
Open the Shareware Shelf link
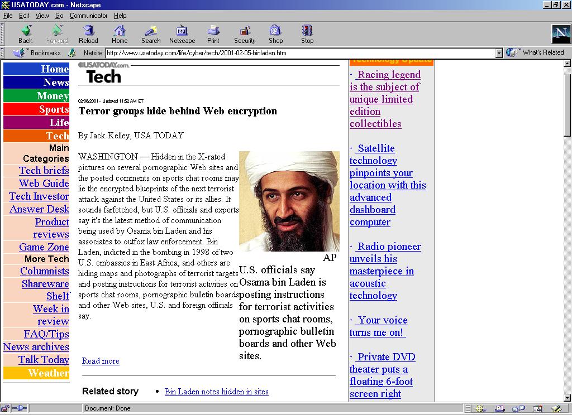pos(46,289)
